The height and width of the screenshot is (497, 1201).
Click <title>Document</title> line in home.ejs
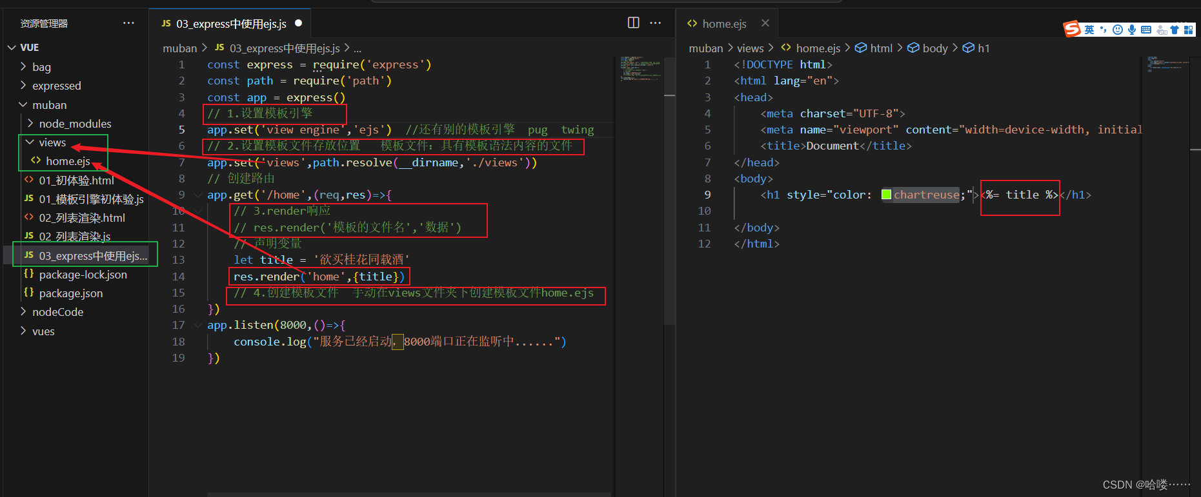click(x=836, y=146)
